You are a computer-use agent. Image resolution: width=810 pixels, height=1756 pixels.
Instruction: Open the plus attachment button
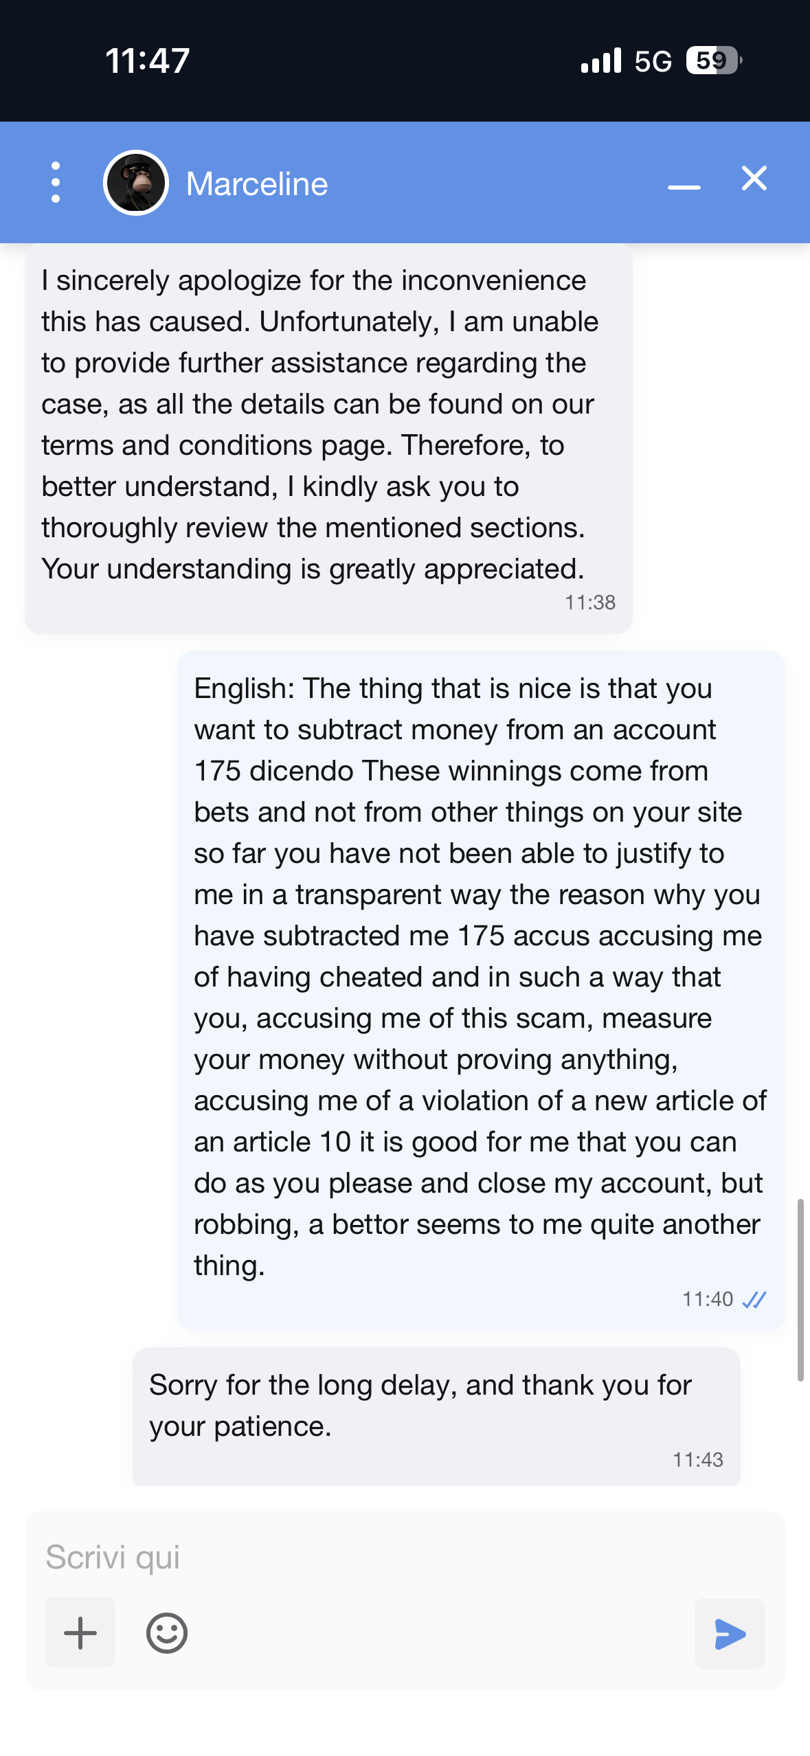(x=80, y=1633)
